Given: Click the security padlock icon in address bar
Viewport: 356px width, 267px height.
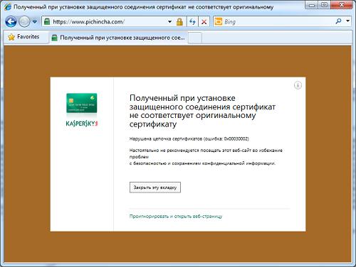Looking at the screenshot, I should point(179,22).
